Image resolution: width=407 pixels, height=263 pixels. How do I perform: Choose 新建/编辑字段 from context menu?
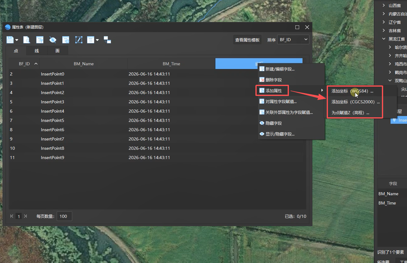(x=291, y=69)
